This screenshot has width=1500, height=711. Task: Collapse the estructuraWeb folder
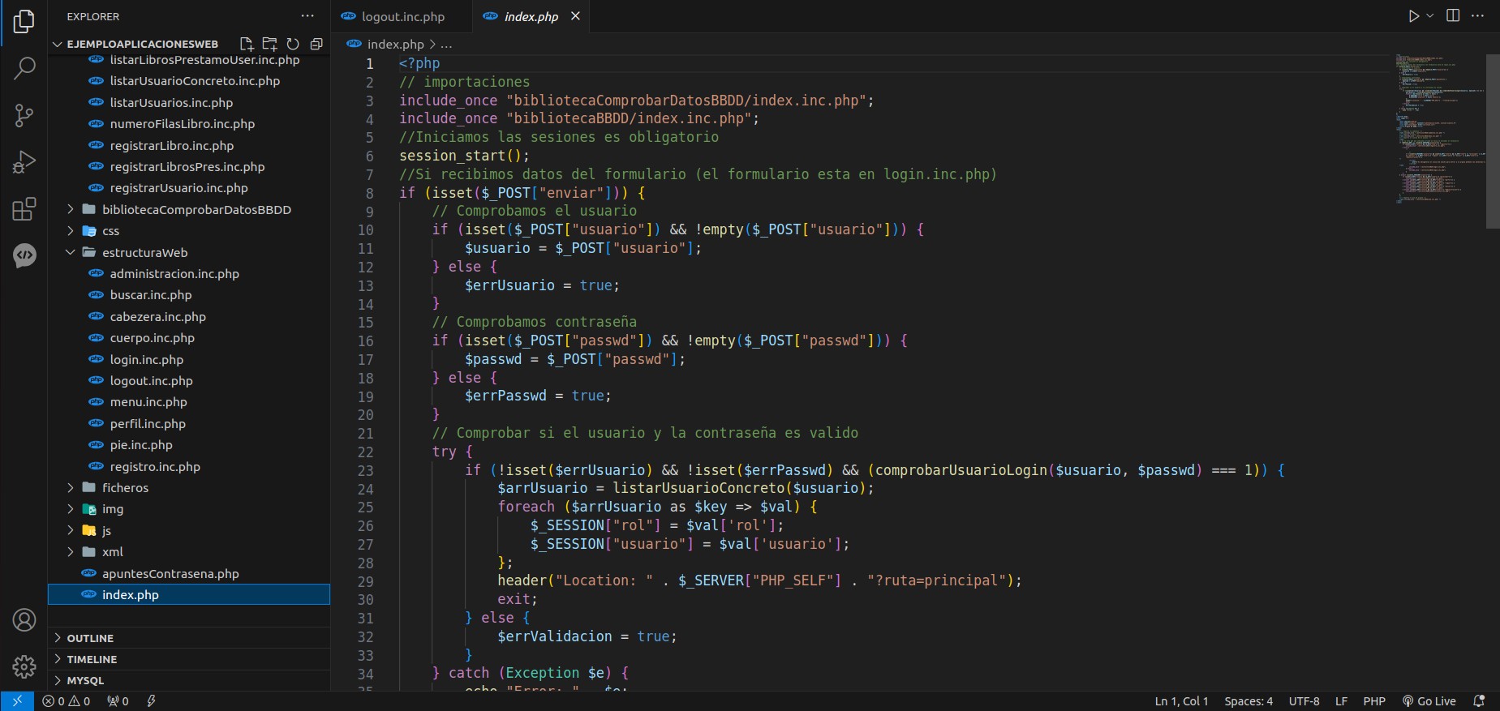[189, 252]
